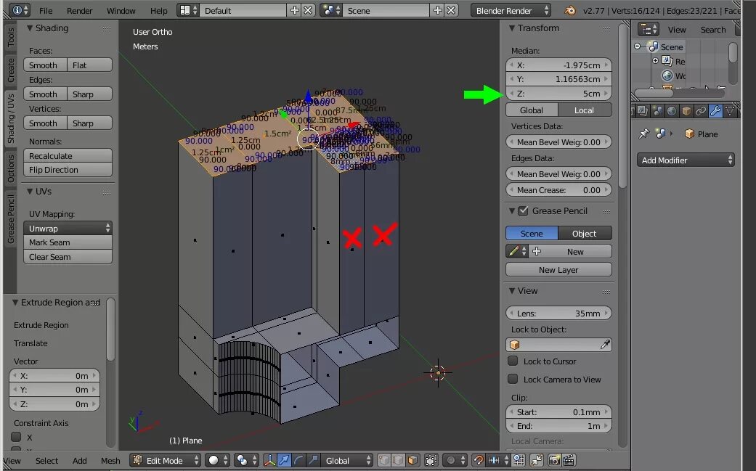Select the translate manipulator arrow icon
This screenshot has height=471, width=756.
click(284, 460)
